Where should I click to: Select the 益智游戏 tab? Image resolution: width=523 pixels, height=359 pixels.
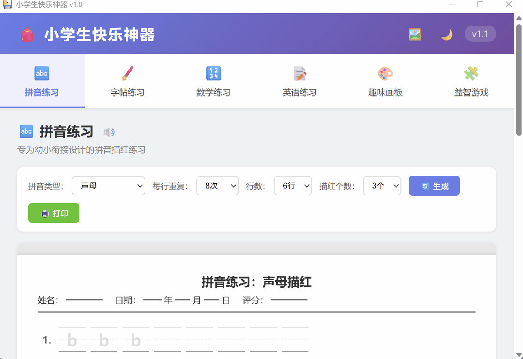coord(471,81)
